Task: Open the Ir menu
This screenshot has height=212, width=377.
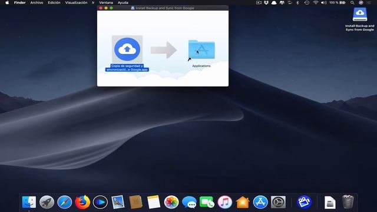Action: coord(93,2)
